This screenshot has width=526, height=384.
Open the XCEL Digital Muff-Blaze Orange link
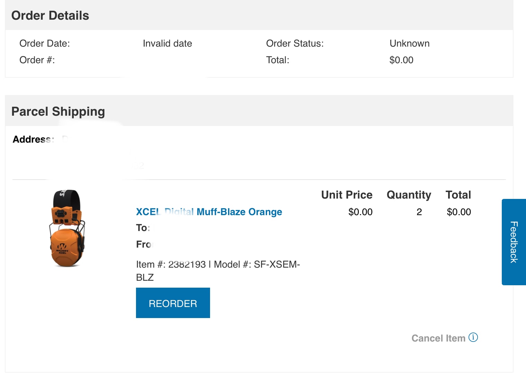coord(209,212)
